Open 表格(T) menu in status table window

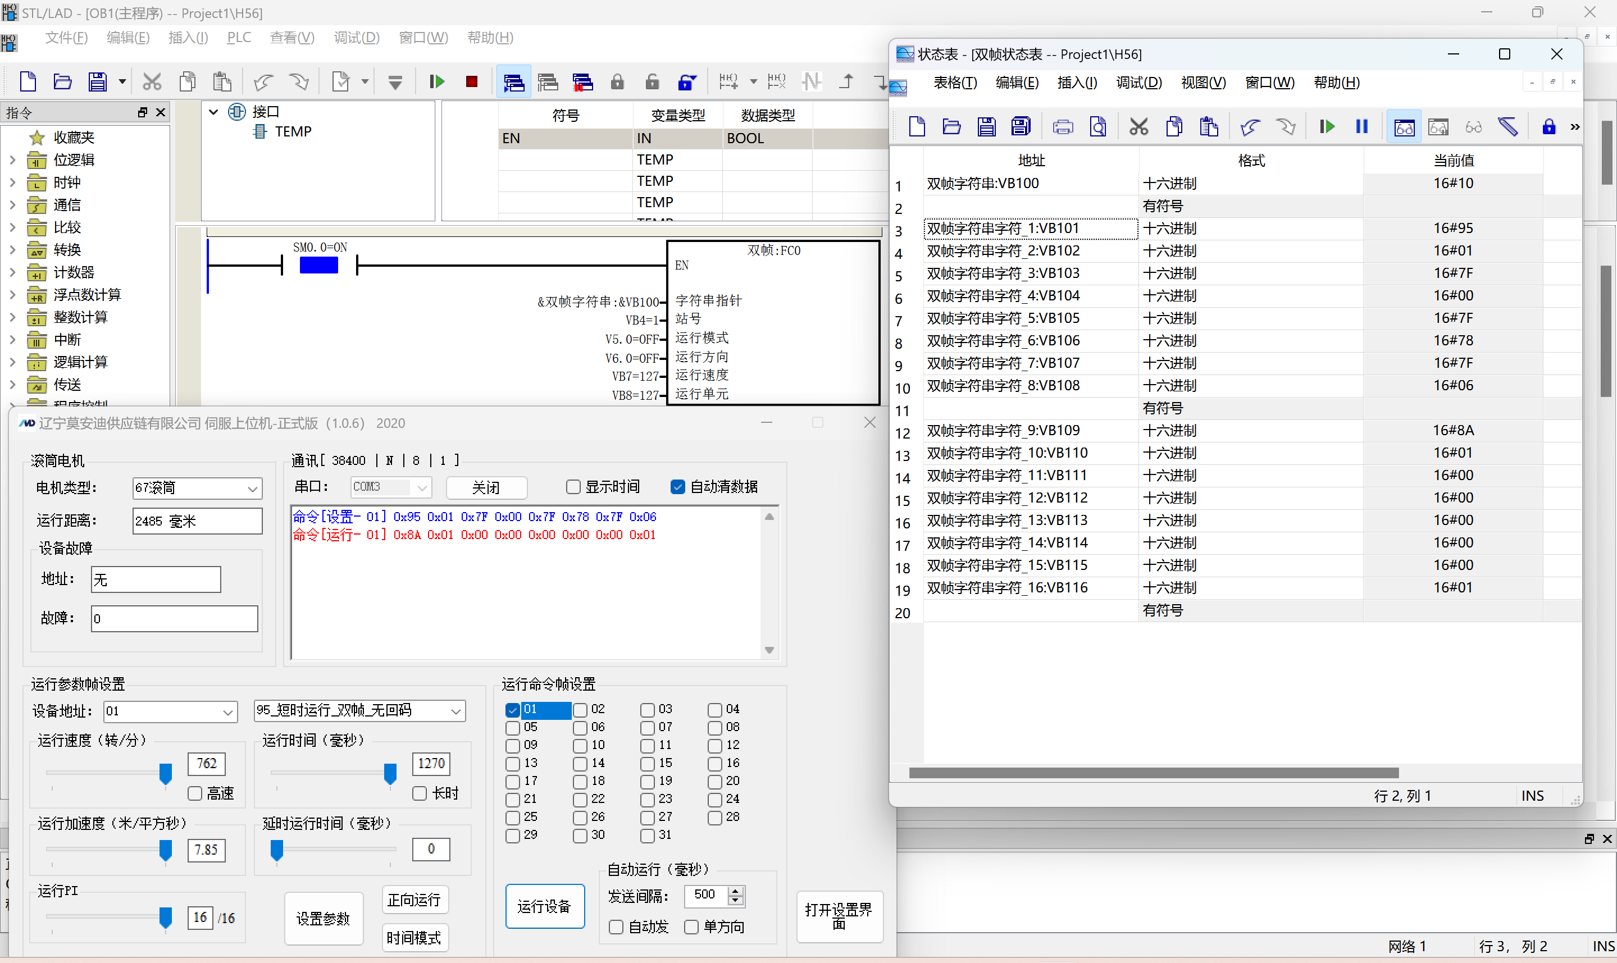[955, 83]
